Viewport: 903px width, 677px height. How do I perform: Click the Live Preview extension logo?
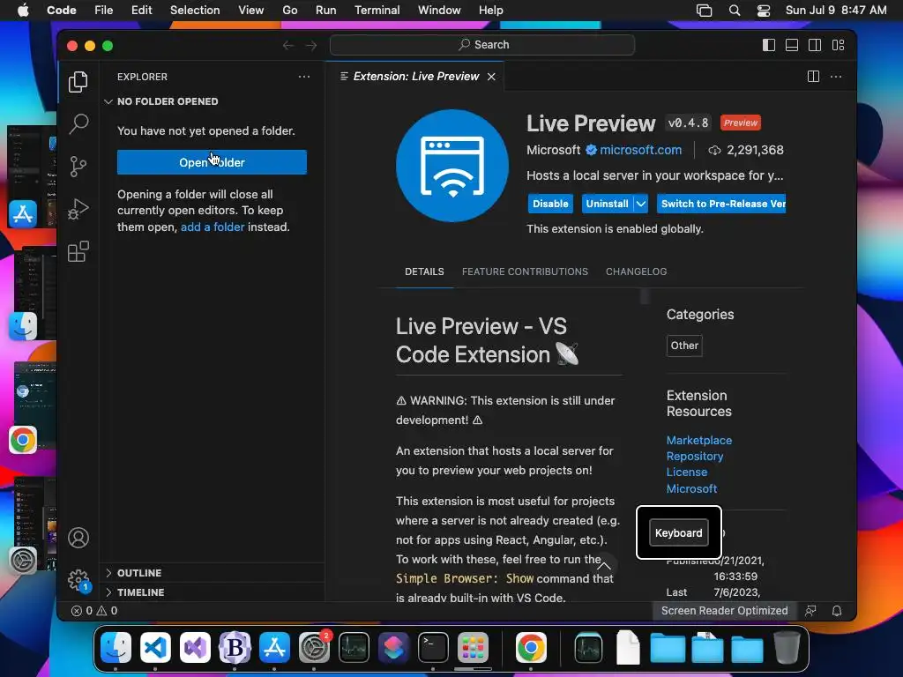(452, 166)
